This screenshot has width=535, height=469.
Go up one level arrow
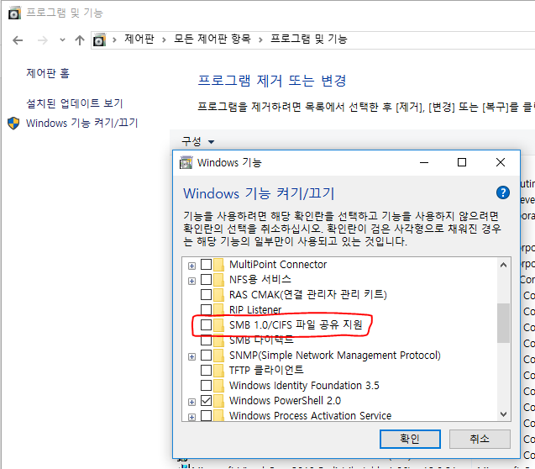[x=80, y=40]
